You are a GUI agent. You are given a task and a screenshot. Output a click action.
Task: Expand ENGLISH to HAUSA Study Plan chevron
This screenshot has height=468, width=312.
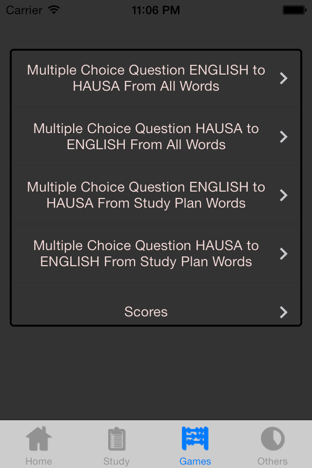tap(283, 195)
